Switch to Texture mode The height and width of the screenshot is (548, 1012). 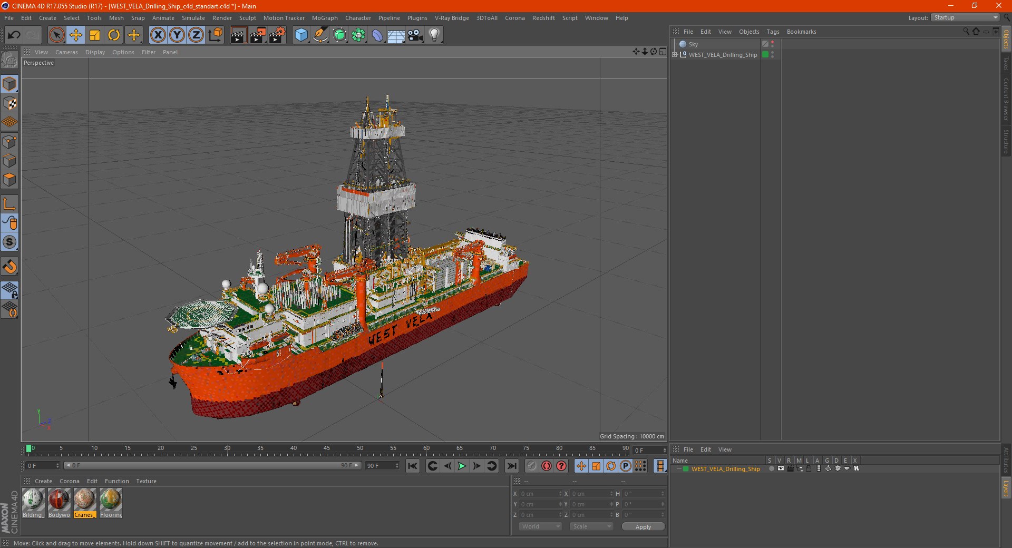9,103
